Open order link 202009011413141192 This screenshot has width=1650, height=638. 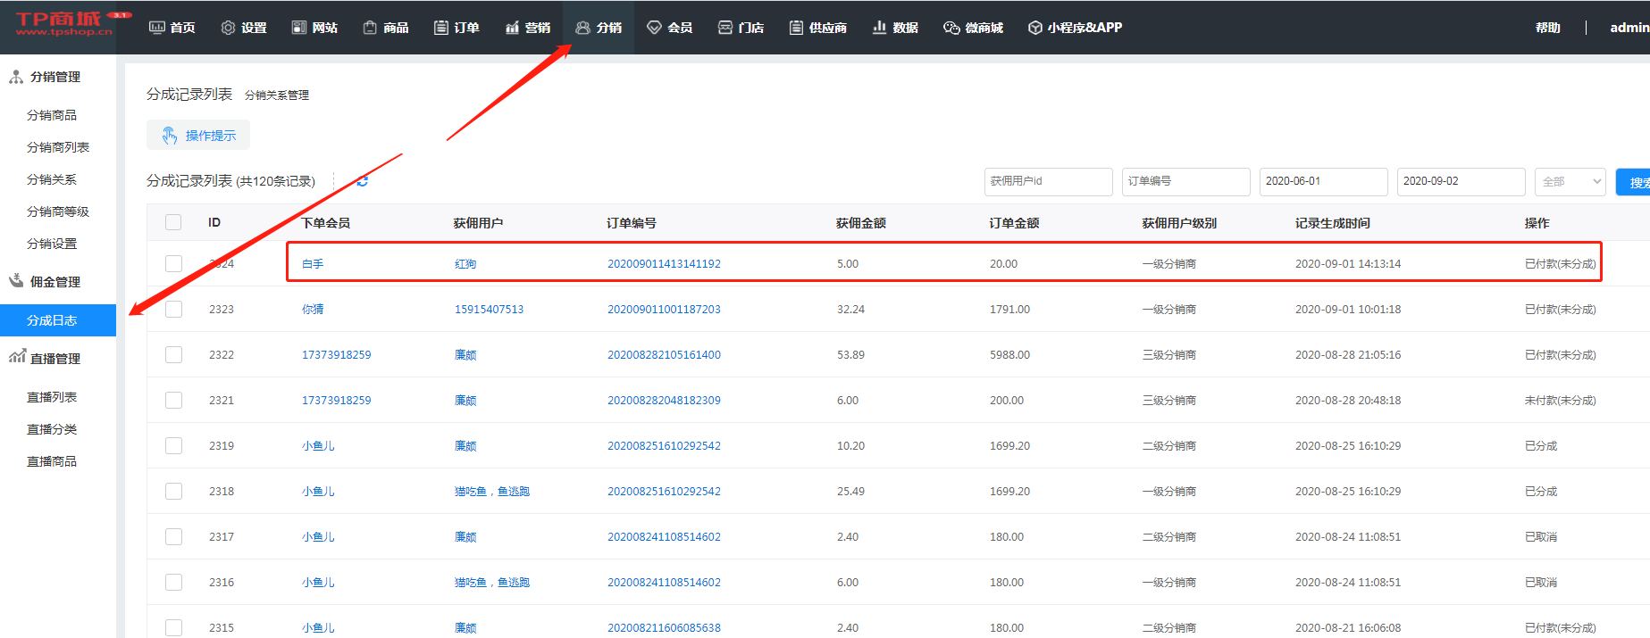(x=664, y=264)
